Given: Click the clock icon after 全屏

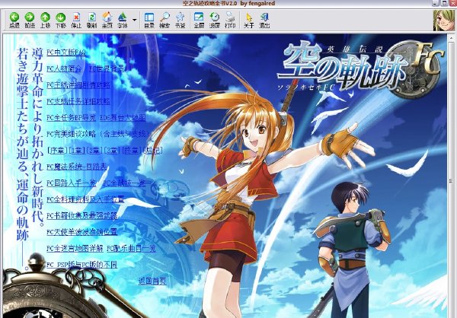Looking at the screenshot, I should coord(215,20).
